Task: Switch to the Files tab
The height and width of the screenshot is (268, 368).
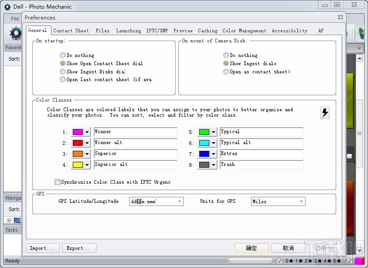Action: [102, 31]
